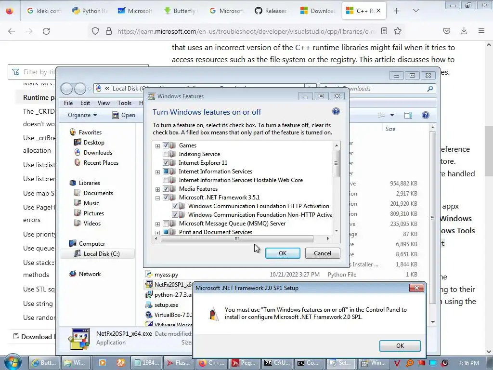Image resolution: width=493 pixels, height=370 pixels.
Task: Toggle Microsoft .NET Framework 3.5.1 checkbox
Action: [166, 198]
